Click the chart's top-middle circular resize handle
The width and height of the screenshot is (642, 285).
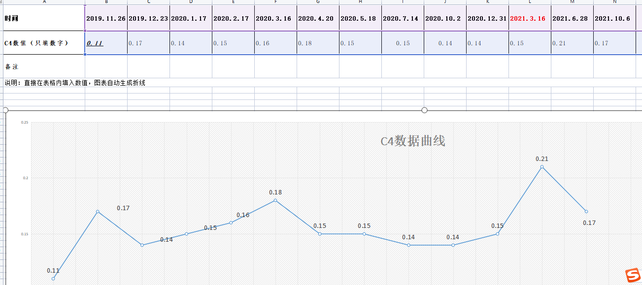pyautogui.click(x=424, y=110)
